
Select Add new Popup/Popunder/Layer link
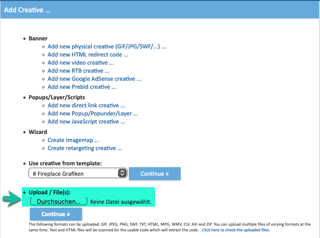(x=92, y=114)
